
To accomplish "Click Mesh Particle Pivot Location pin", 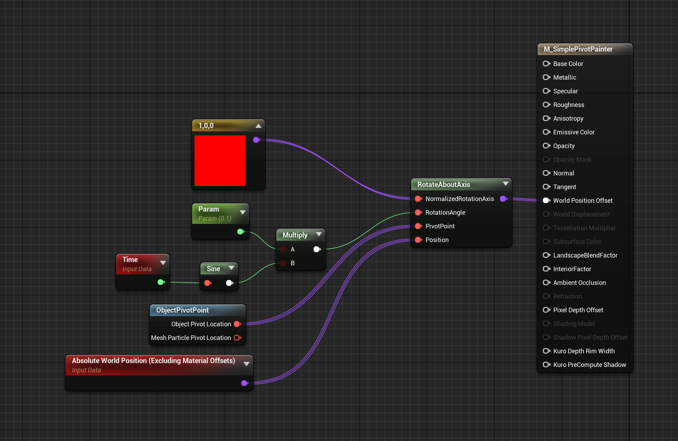I will (237, 338).
